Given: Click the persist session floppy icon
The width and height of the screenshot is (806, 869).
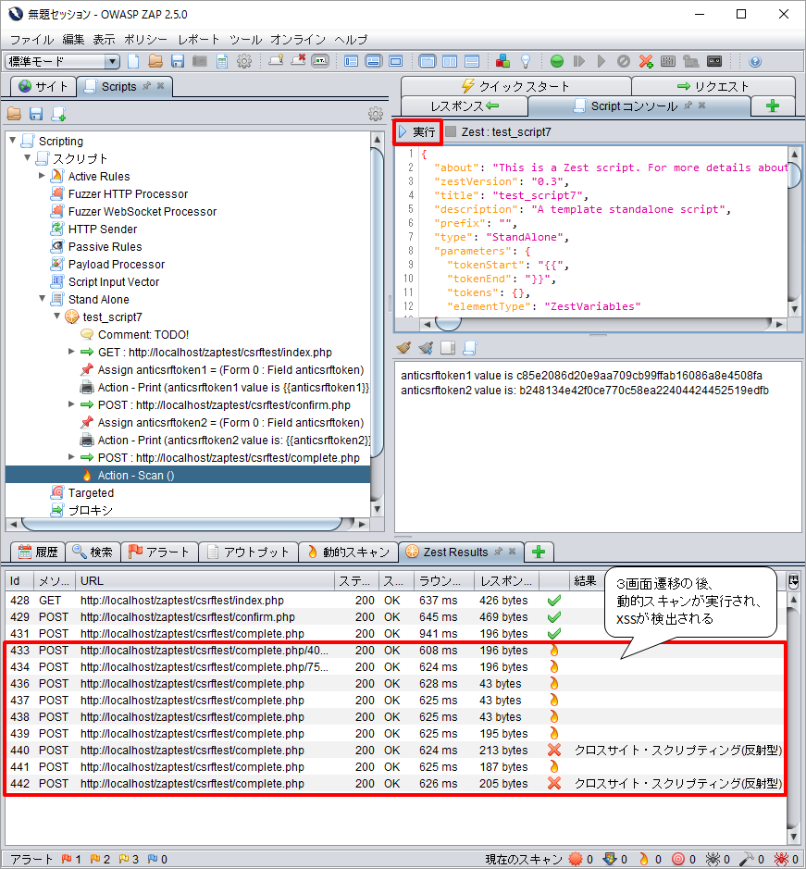Looking at the screenshot, I should point(178,61).
